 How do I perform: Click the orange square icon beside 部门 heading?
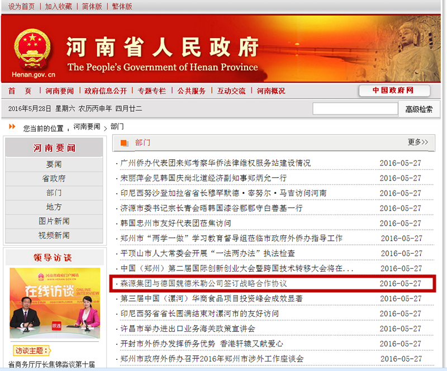tap(124, 143)
